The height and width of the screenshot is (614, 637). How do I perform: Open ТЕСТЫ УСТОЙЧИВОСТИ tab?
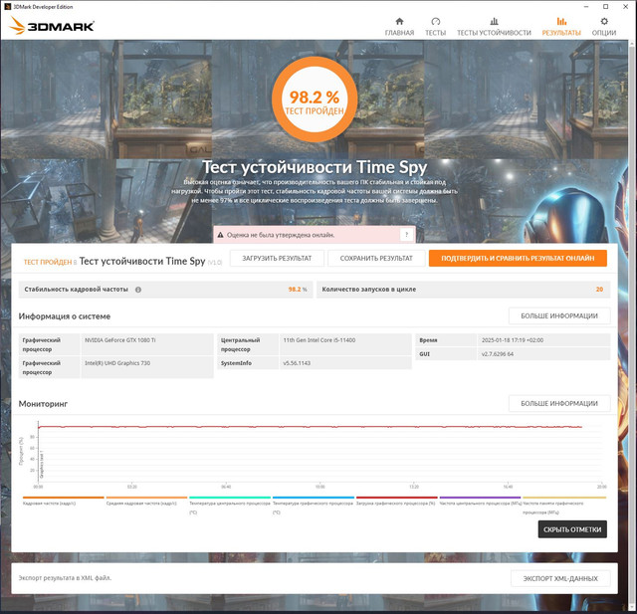[494, 27]
